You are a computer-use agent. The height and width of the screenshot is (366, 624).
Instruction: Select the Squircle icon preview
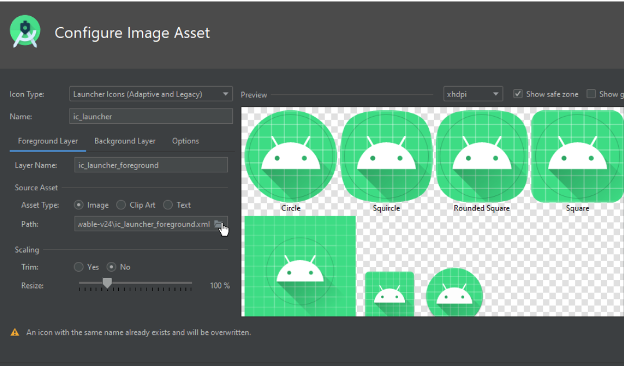point(386,156)
